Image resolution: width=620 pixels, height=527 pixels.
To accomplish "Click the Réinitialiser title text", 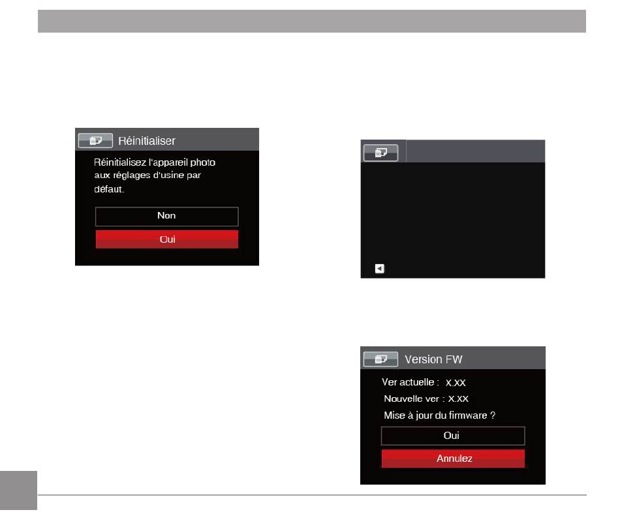I will pyautogui.click(x=147, y=141).
